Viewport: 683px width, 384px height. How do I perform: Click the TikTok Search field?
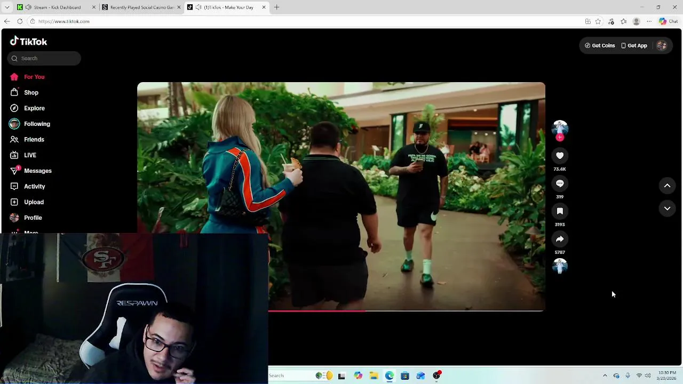tap(44, 58)
